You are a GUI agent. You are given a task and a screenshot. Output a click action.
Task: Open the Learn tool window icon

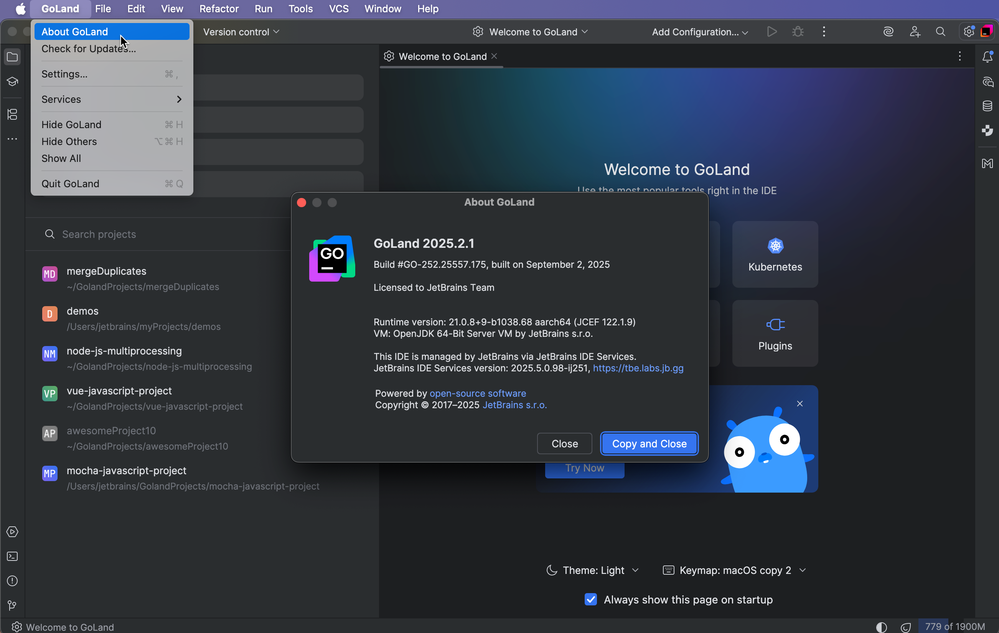pyautogui.click(x=12, y=81)
